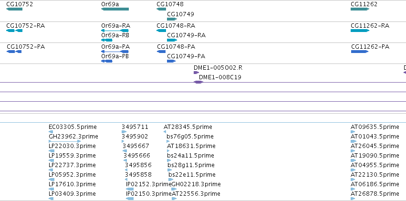Click EST AT19090.5prime label

pyautogui.click(x=375, y=156)
